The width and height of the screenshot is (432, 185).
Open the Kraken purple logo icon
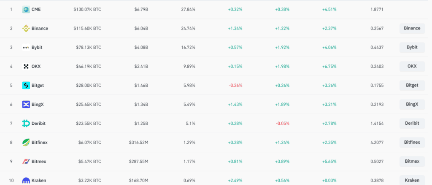(26, 180)
